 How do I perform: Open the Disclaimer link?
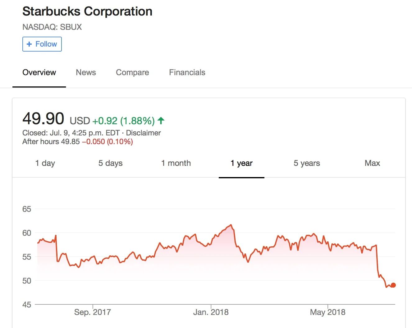tap(143, 133)
